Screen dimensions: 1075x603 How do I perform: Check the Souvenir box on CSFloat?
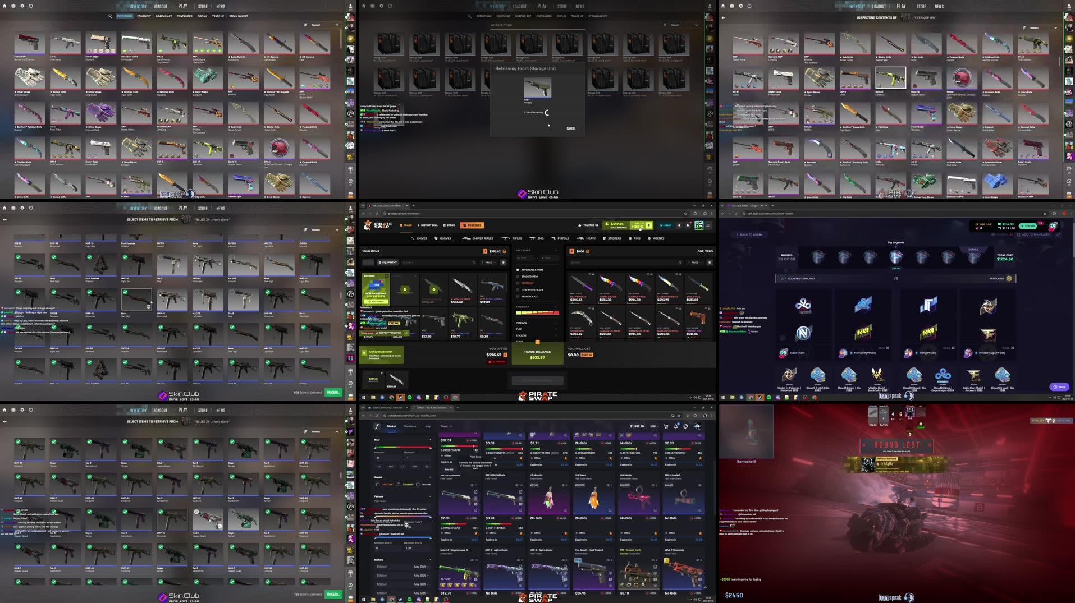coord(398,484)
